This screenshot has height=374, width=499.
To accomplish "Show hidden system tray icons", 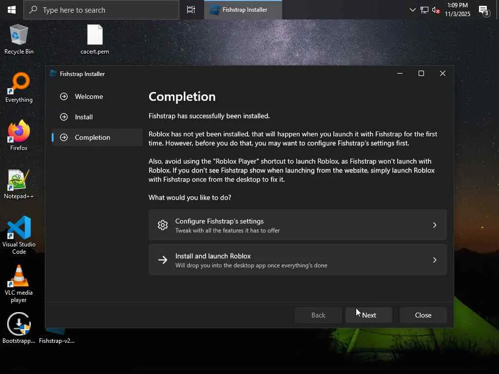I will 412,10.
